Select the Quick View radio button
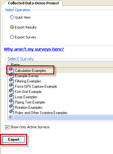113x154 pixels. click(12, 17)
